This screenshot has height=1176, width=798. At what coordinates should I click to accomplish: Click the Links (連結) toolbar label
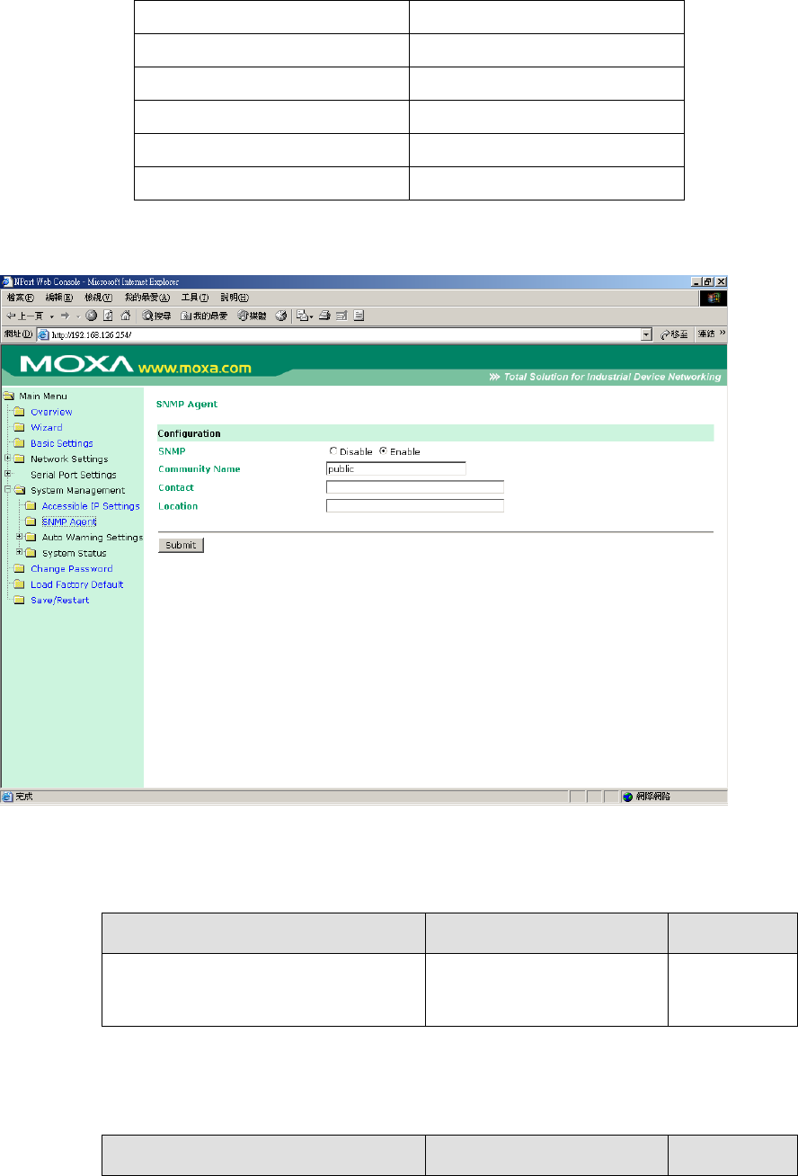click(705, 334)
